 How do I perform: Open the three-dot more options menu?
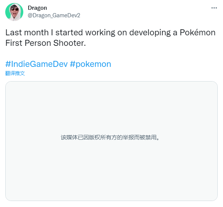[214, 8]
